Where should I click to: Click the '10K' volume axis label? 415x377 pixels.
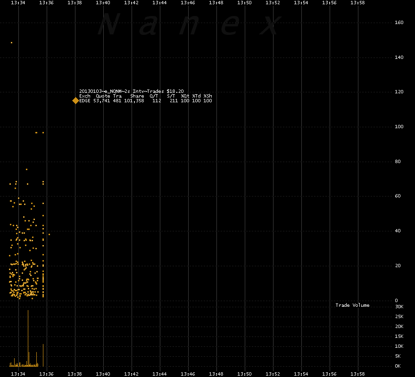pos(399,346)
